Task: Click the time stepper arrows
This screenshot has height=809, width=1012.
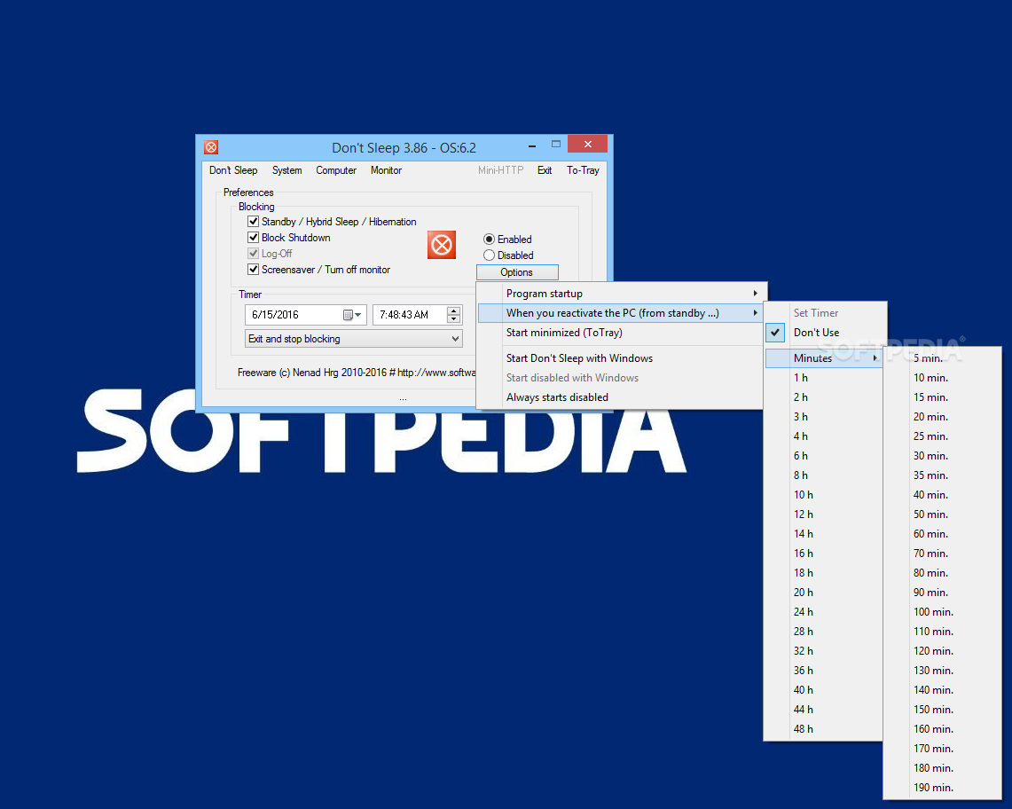Action: click(x=454, y=315)
